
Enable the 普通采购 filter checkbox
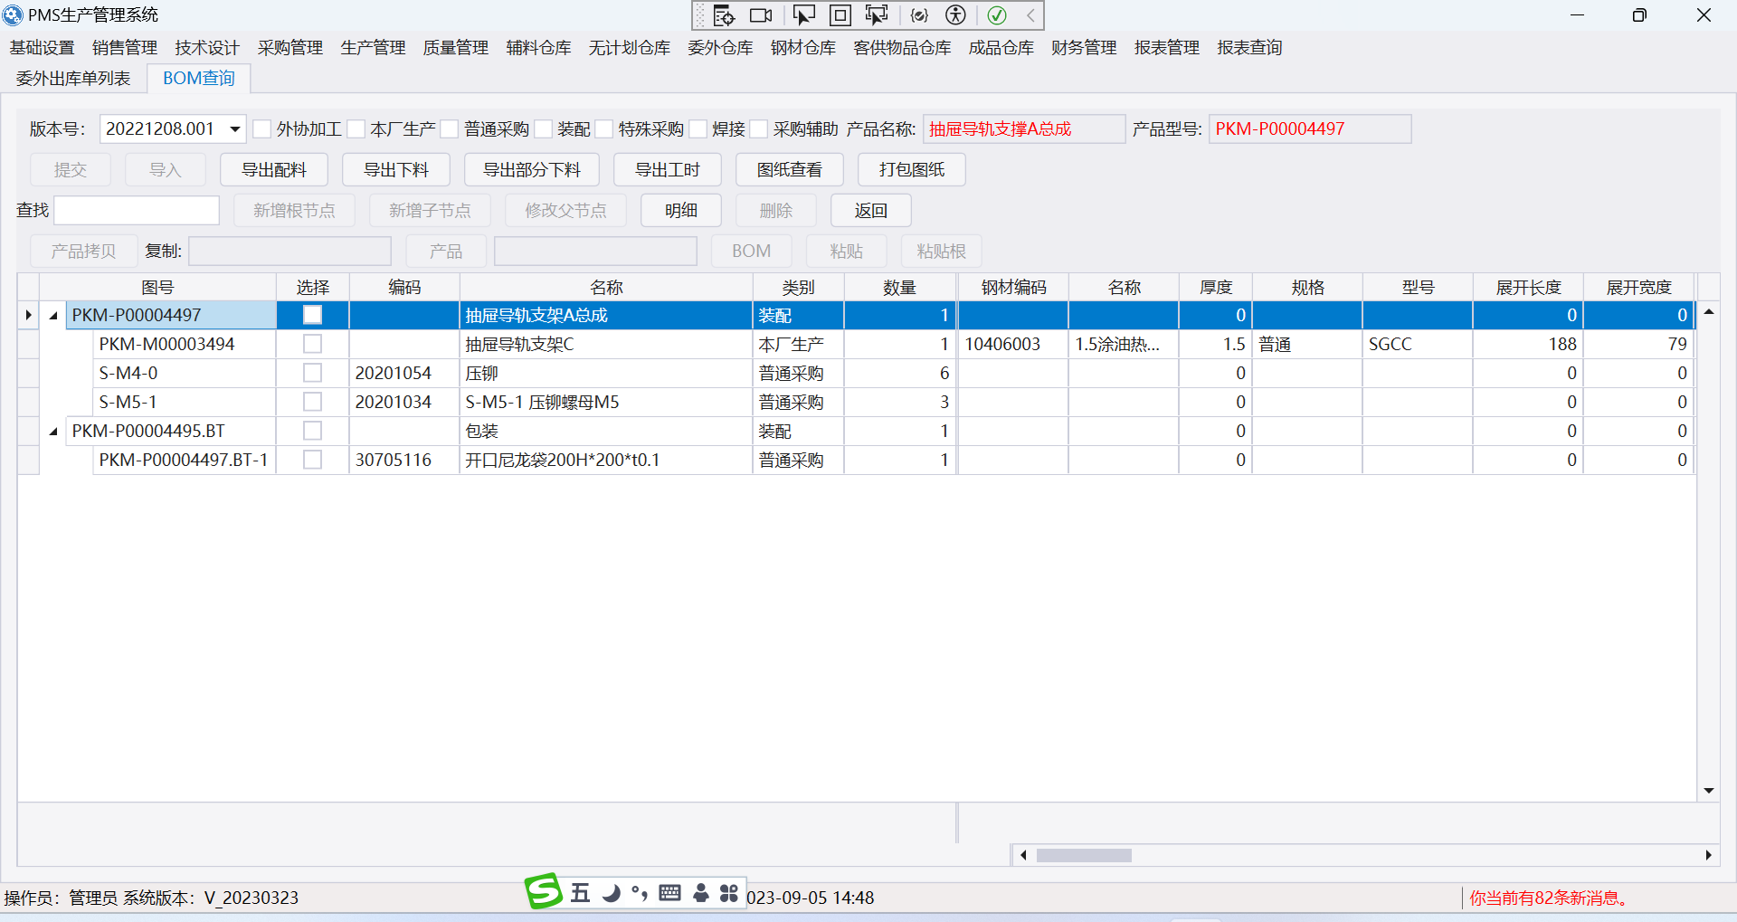450,128
